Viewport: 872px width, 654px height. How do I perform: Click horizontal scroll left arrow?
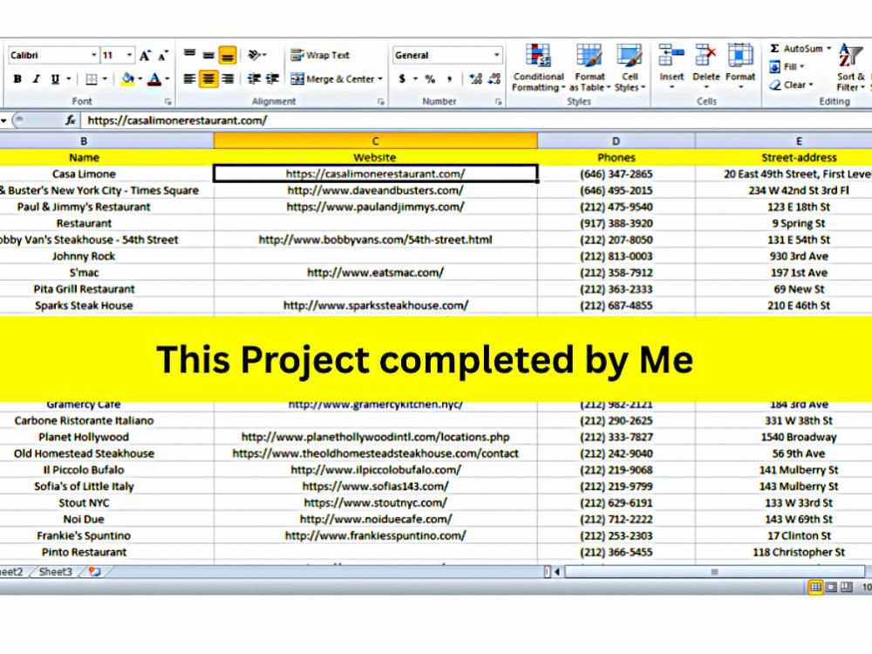click(556, 572)
